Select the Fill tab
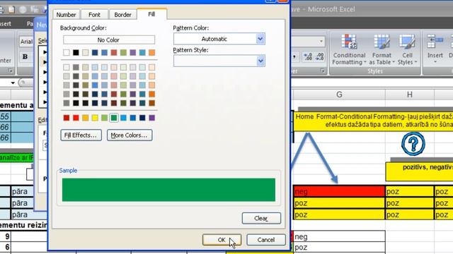Screen dimensions: 453x254 (151, 14)
